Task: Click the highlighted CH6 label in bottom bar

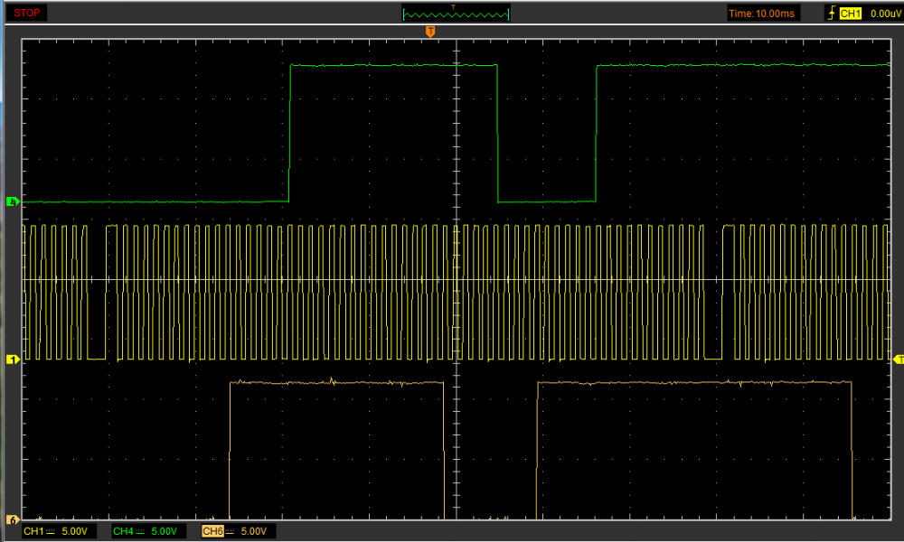Action: (212, 531)
